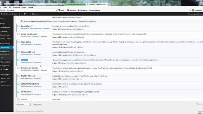The width and height of the screenshot is (203, 114).
Task: Tick the Photo Gallery plugin checkbox
Action: [x=18, y=42]
